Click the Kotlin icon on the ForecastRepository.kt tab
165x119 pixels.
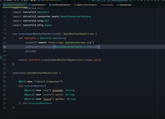29,5
